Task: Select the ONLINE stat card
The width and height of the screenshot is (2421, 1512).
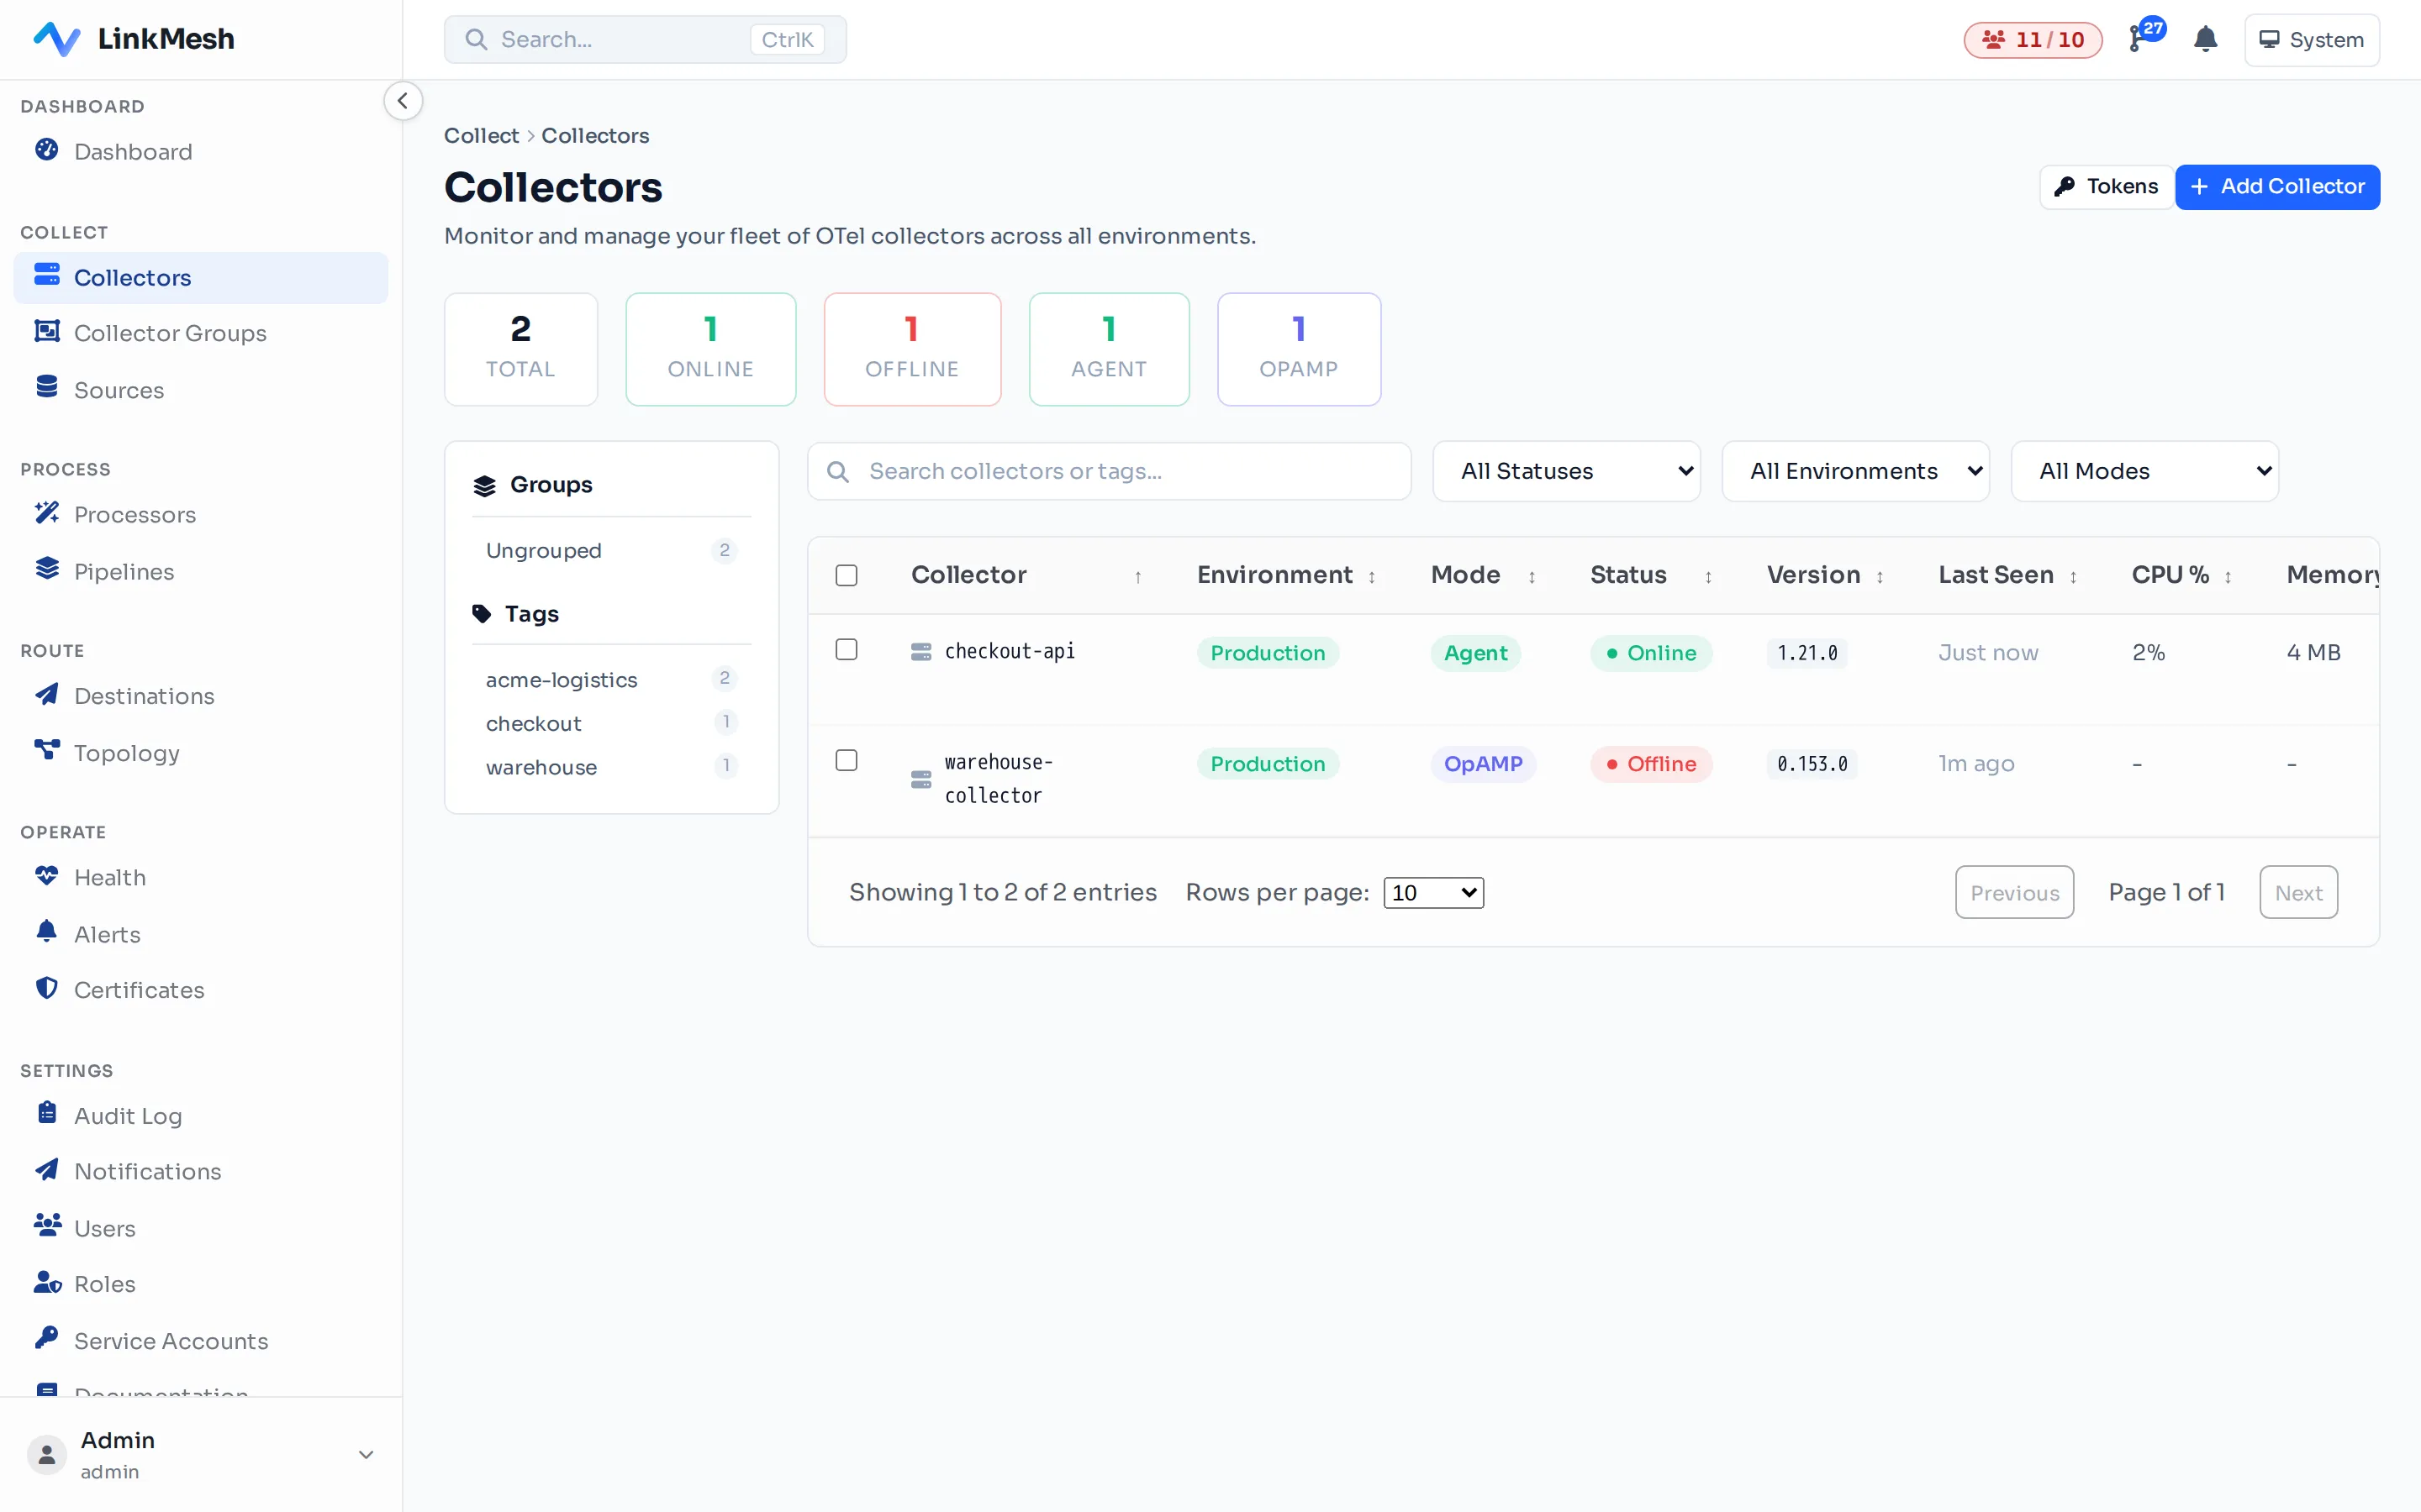Action: point(710,349)
